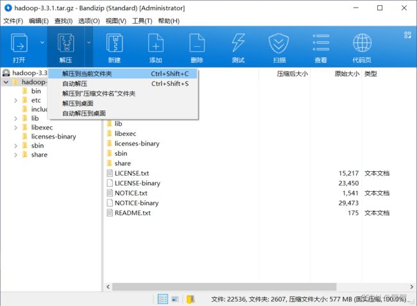Toggle the dropdown arrow beside 解压
Viewport: 417px width, 306px height.
point(89,42)
